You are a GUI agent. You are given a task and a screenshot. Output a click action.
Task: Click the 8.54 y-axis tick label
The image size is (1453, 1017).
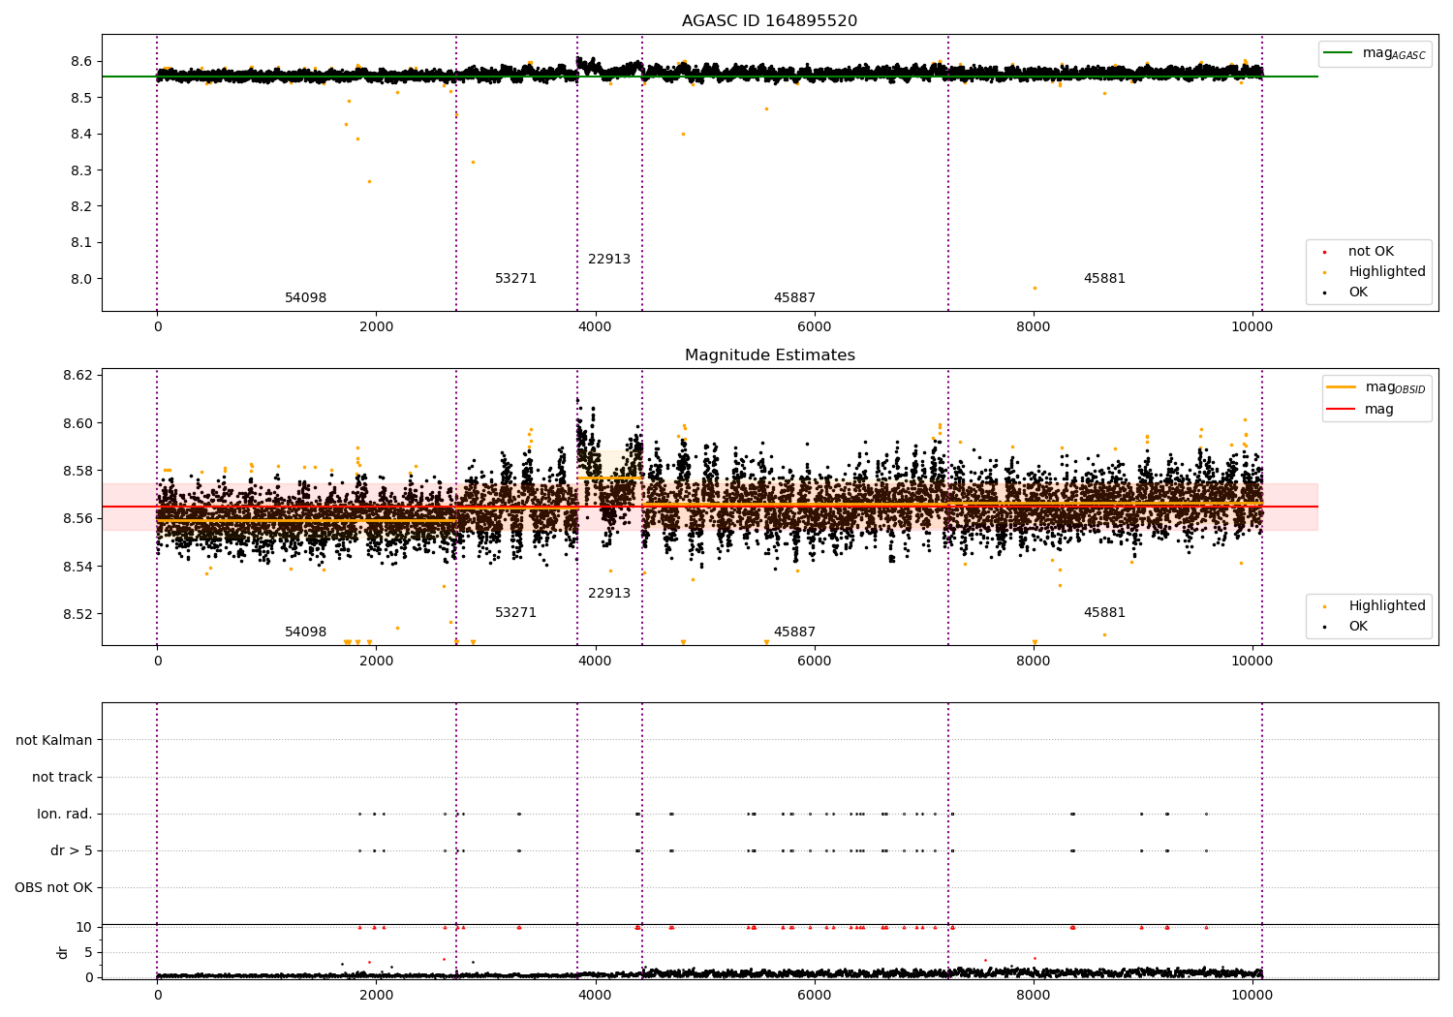pos(77,567)
